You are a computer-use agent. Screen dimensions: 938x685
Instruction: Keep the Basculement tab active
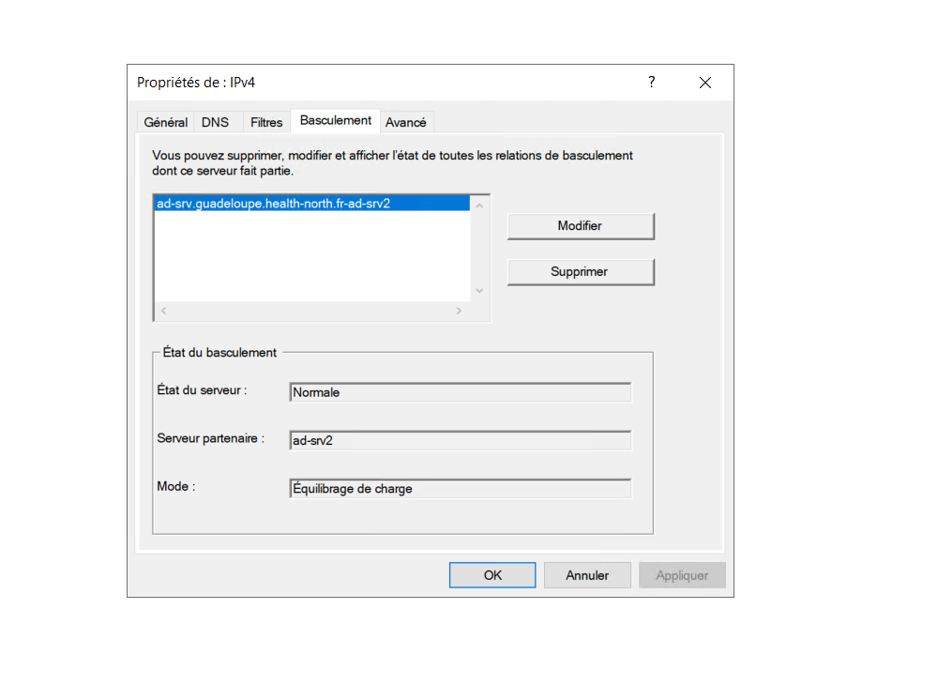click(x=335, y=120)
